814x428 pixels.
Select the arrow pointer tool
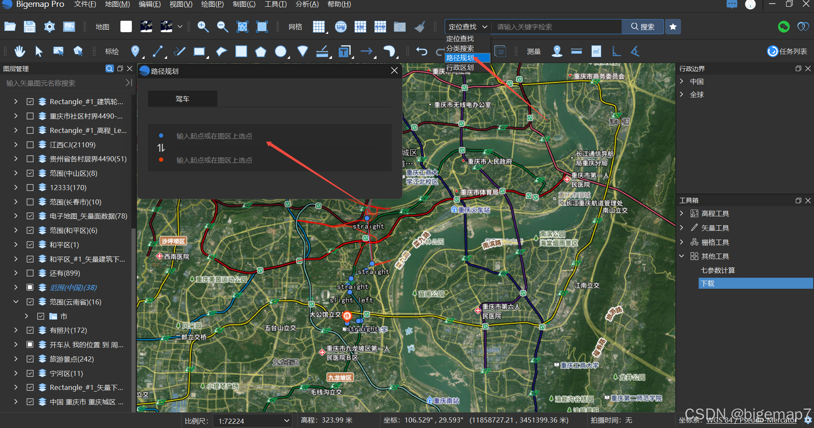click(x=39, y=51)
